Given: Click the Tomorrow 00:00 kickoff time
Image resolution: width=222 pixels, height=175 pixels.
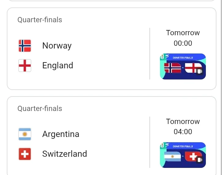Looking at the screenshot, I should pos(183,38).
